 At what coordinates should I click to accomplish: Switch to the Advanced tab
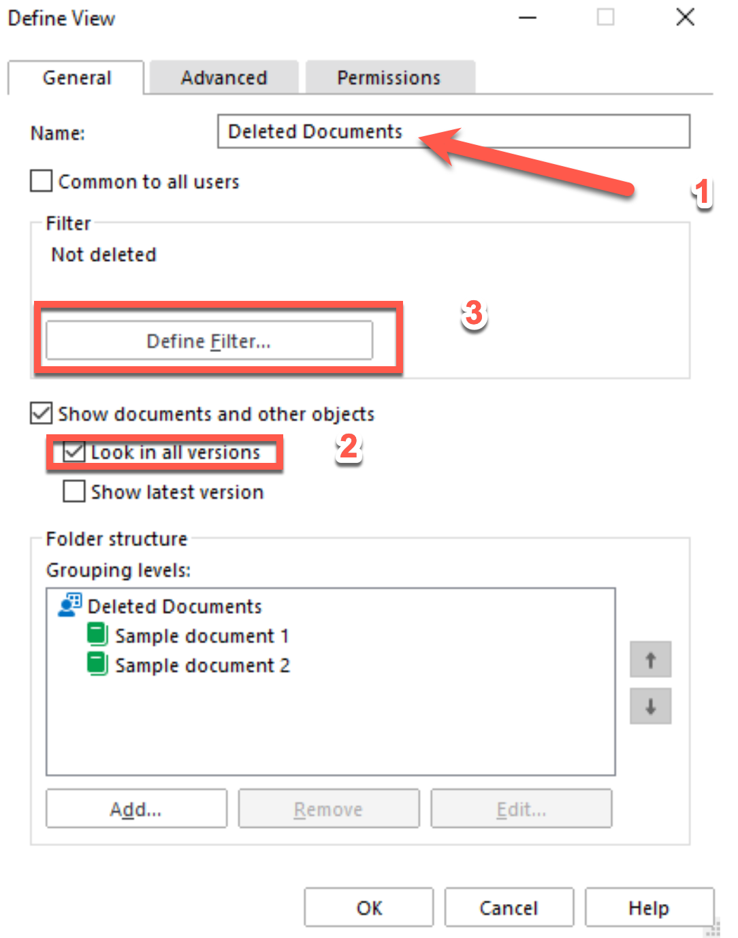tap(224, 78)
